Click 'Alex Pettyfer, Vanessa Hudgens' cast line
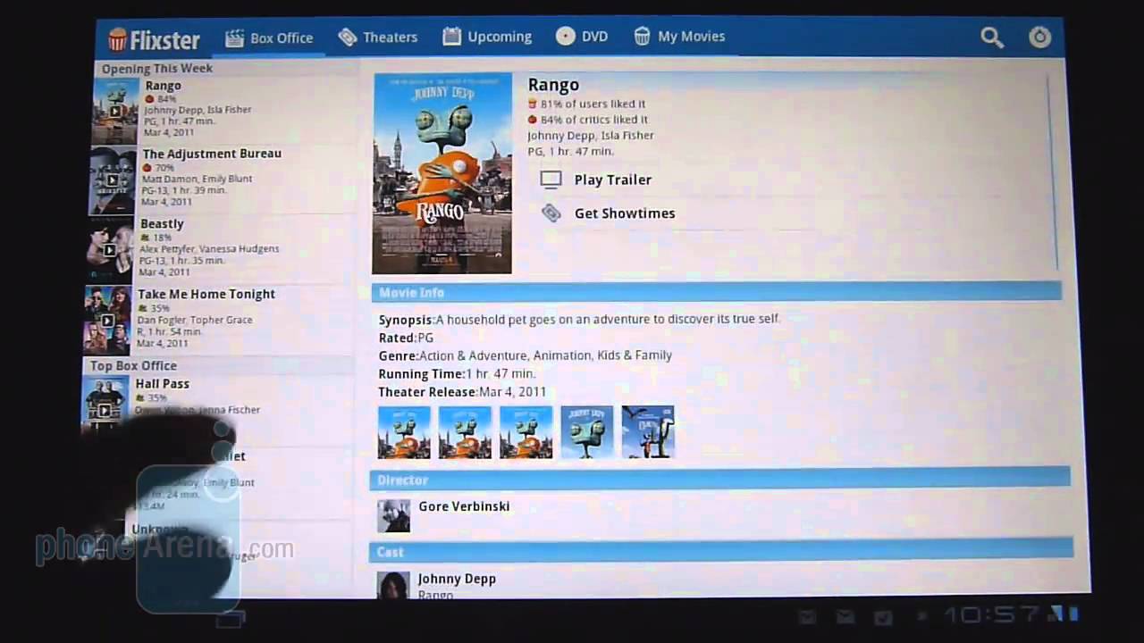 tap(209, 249)
